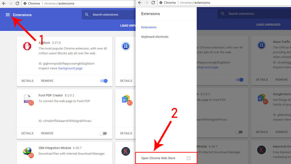This screenshot has width=291, height=164.
Task: Click 'To convert the web page to Foxit PDF' text
Action: (64, 101)
